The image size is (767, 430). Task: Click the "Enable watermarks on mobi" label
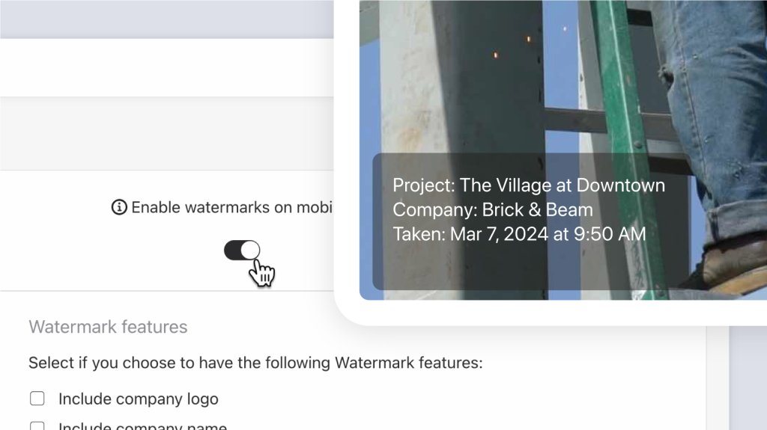coord(231,207)
